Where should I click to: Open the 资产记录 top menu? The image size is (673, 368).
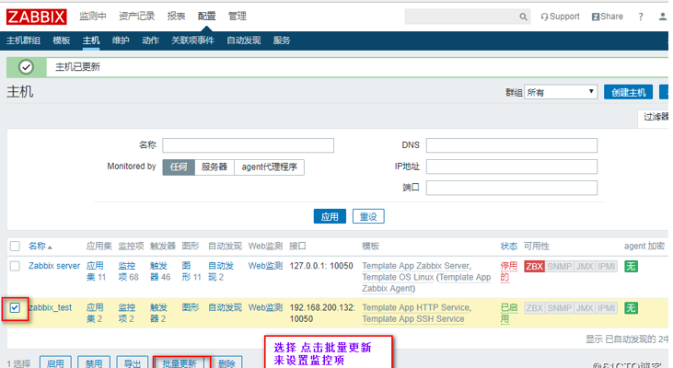coord(136,17)
